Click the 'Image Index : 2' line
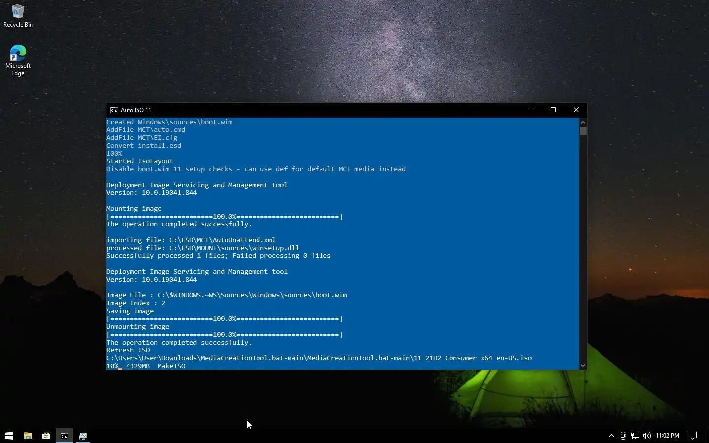This screenshot has height=443, width=709. [x=136, y=303]
